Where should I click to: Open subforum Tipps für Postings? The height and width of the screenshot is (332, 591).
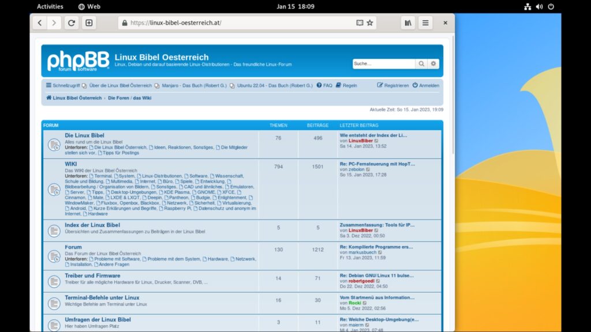118,153
